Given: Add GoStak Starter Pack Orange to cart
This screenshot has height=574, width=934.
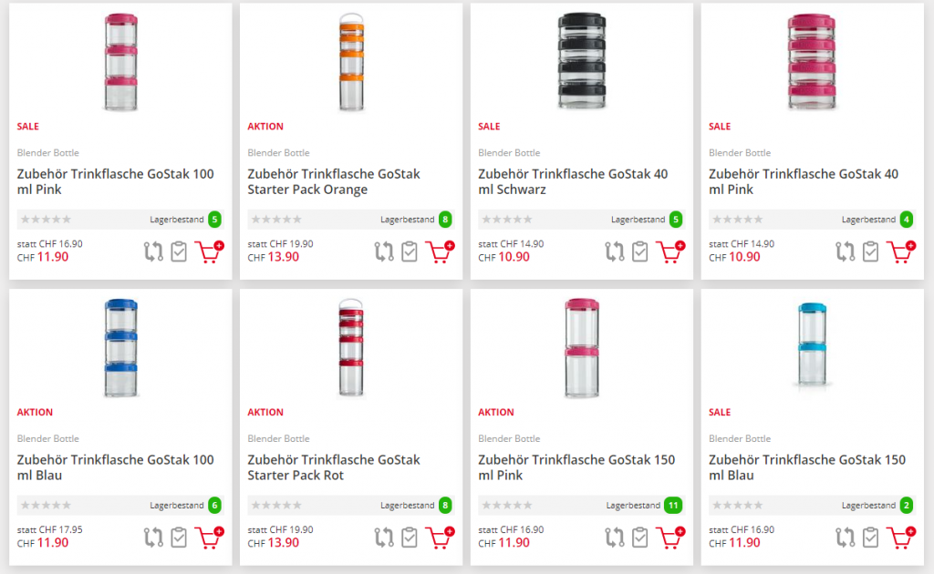Looking at the screenshot, I should coord(440,251).
